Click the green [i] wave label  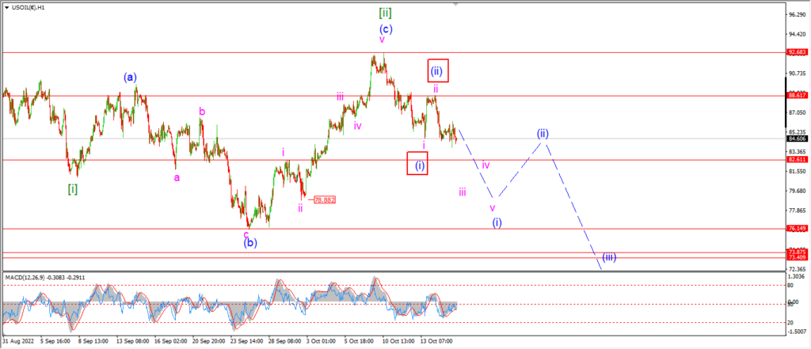click(x=73, y=189)
